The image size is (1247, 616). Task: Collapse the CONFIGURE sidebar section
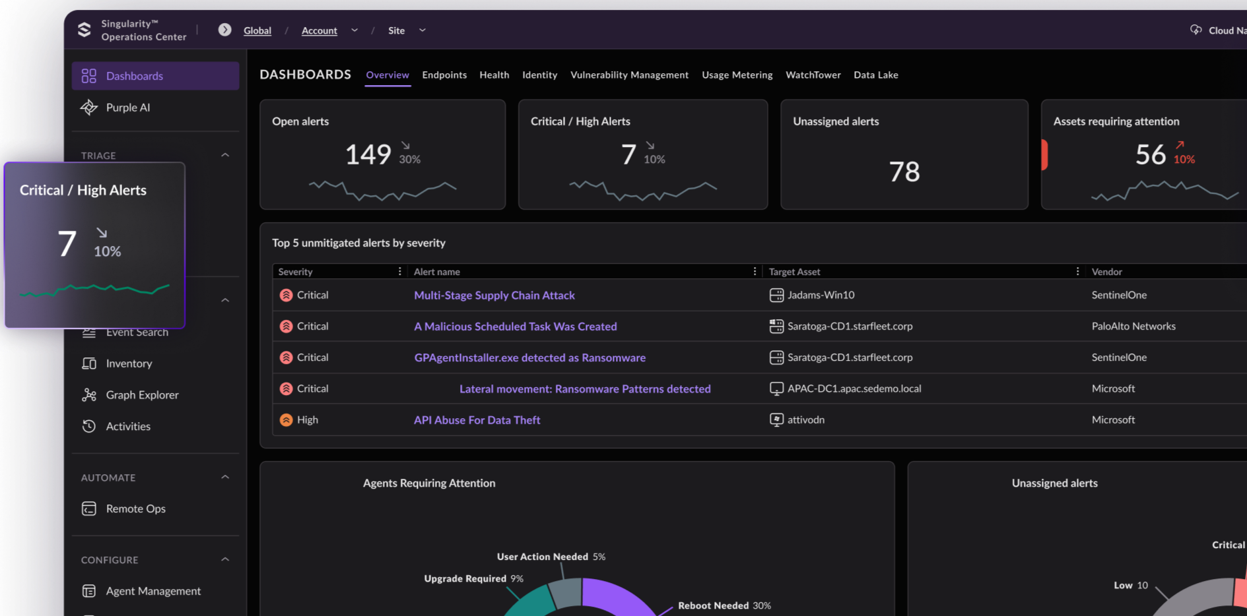click(x=225, y=559)
